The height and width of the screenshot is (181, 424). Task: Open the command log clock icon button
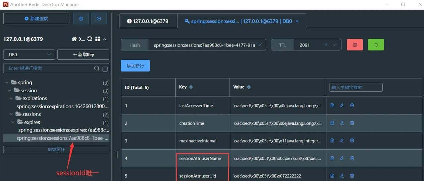click(x=99, y=19)
